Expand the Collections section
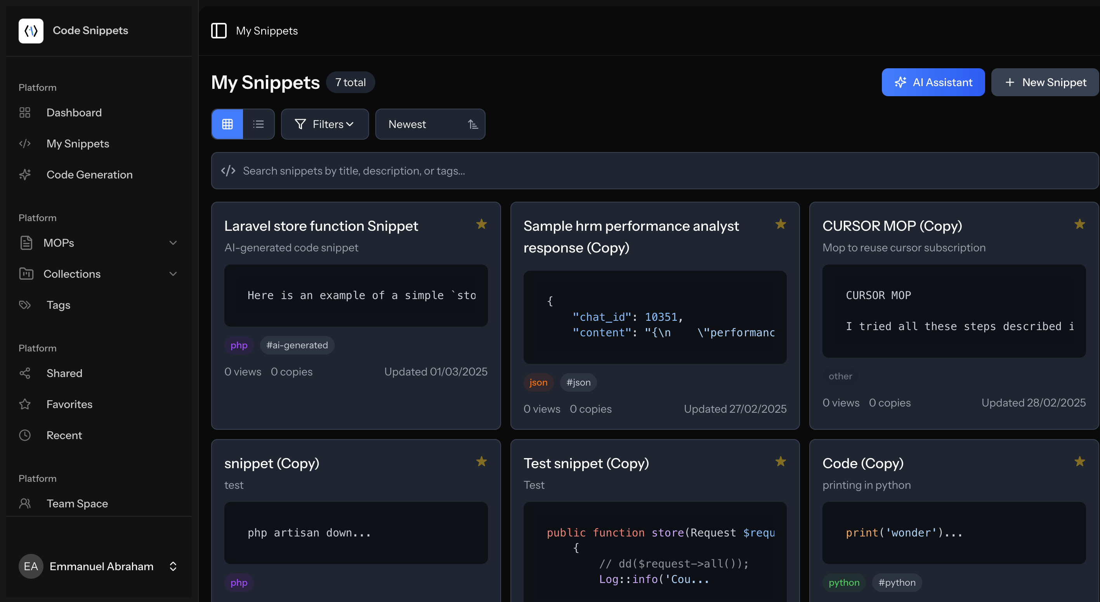Screen dimensions: 1100x602 98,274
